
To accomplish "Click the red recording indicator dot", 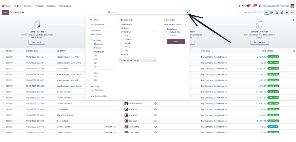I will (239, 6).
